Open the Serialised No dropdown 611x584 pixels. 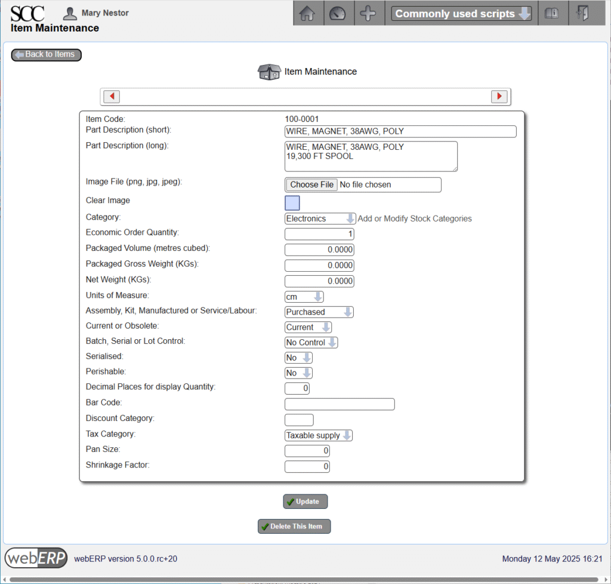pyautogui.click(x=298, y=358)
